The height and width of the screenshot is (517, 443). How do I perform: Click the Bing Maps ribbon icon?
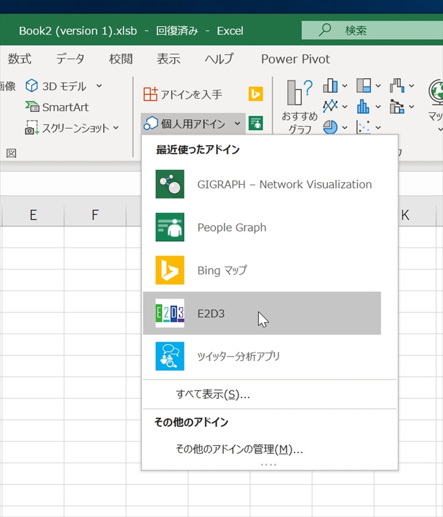[256, 94]
